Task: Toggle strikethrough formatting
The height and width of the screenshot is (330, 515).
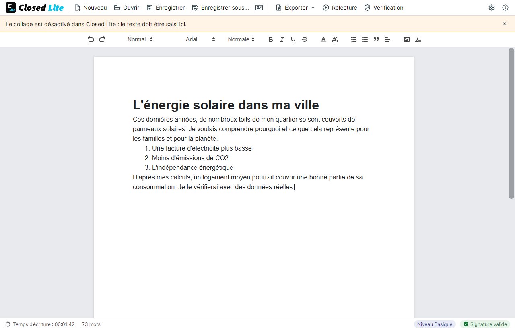Action: click(x=305, y=39)
